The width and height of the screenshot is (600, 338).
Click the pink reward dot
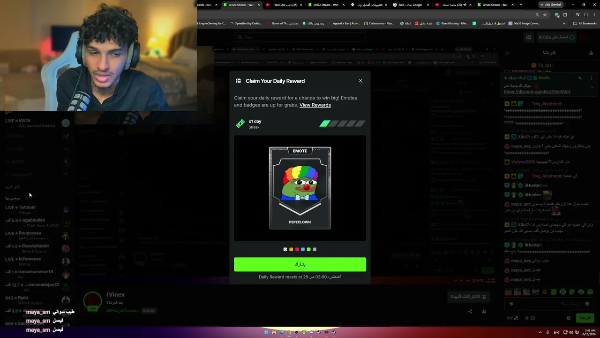point(297,249)
